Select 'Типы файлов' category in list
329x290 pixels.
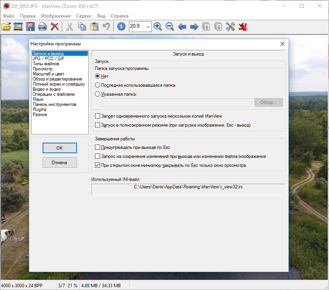pos(46,64)
